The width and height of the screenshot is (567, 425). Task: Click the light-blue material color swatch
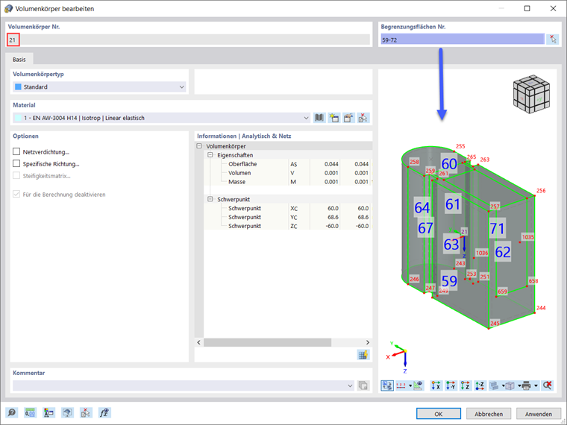18,118
